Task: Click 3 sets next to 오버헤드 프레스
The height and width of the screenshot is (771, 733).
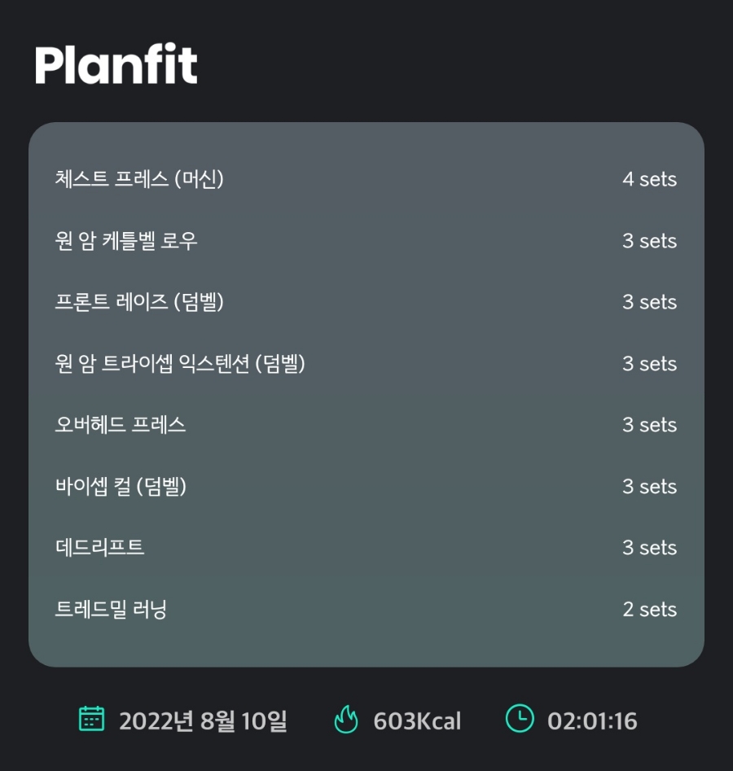Action: pos(649,425)
